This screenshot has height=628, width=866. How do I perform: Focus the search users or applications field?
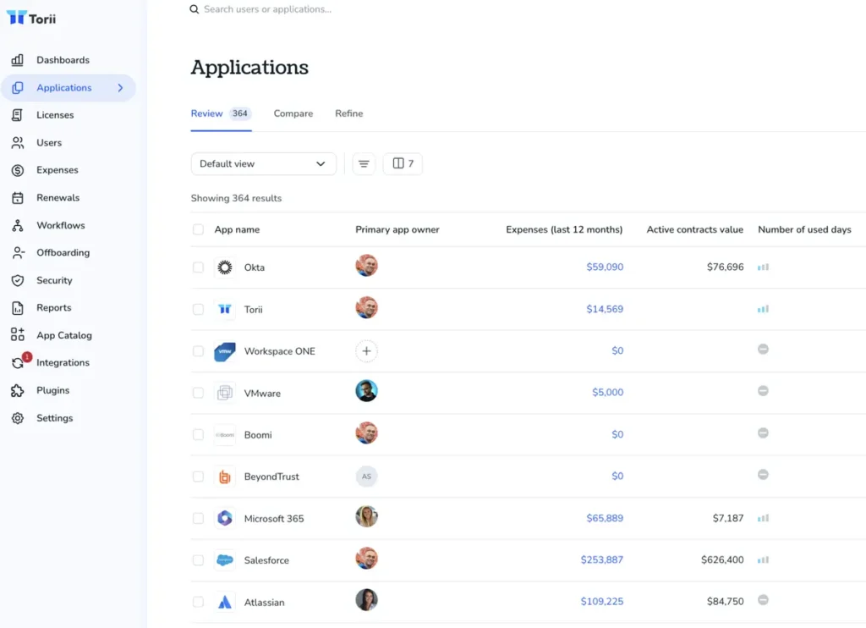tap(267, 9)
